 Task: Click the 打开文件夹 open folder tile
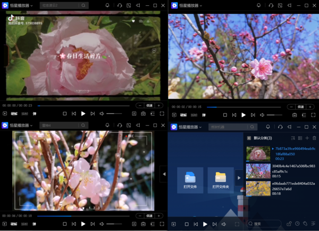pos(220,180)
